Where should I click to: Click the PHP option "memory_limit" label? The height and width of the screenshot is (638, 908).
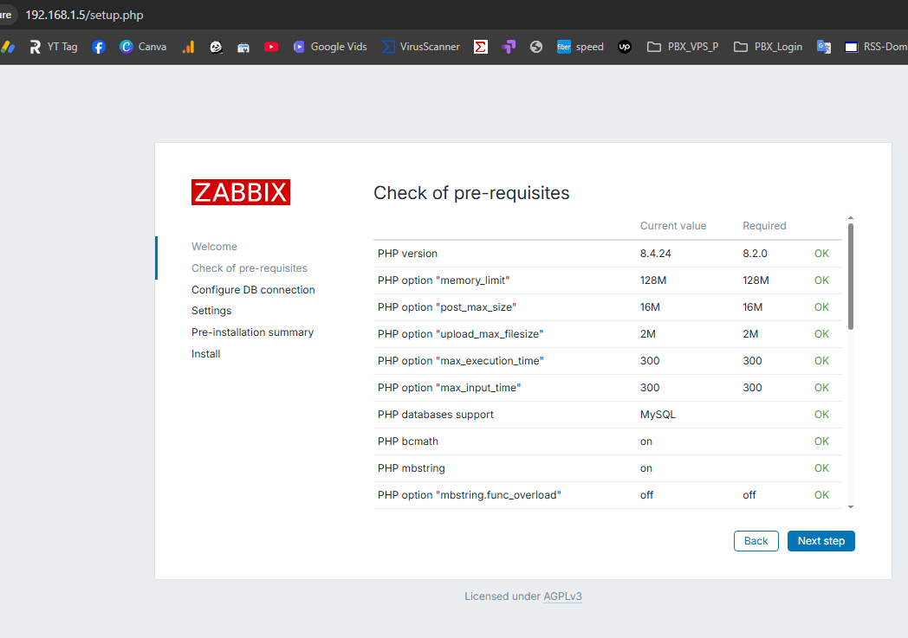click(444, 280)
